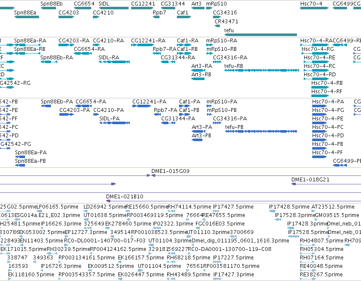Open transcript Art3-RB
This screenshot has height=281, width=361.
click(198, 79)
